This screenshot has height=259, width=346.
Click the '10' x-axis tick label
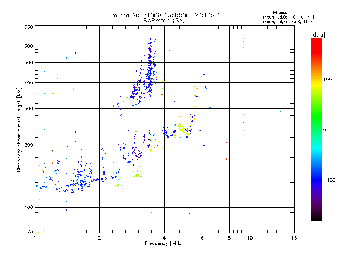pyautogui.click(x=250, y=238)
